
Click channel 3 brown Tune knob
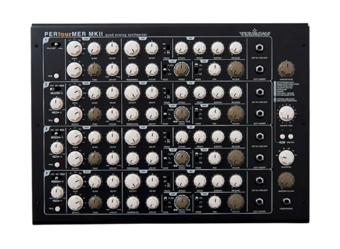pyautogui.click(x=95, y=159)
